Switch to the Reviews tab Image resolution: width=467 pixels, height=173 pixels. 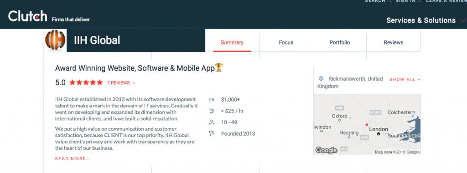pos(394,42)
